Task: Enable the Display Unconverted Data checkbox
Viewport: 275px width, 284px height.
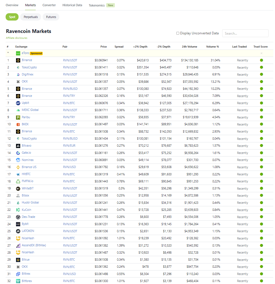Action: click(x=178, y=33)
